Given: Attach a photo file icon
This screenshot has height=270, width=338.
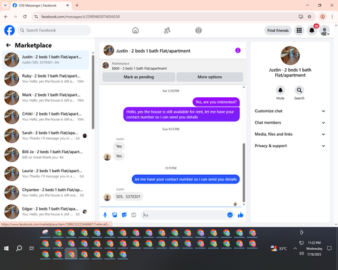Looking at the screenshot, I should point(114,215).
